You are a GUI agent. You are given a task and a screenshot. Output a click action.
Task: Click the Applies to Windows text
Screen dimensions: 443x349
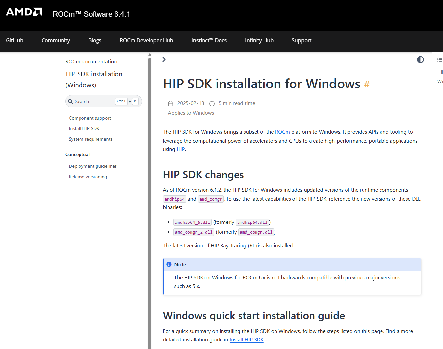coord(191,113)
